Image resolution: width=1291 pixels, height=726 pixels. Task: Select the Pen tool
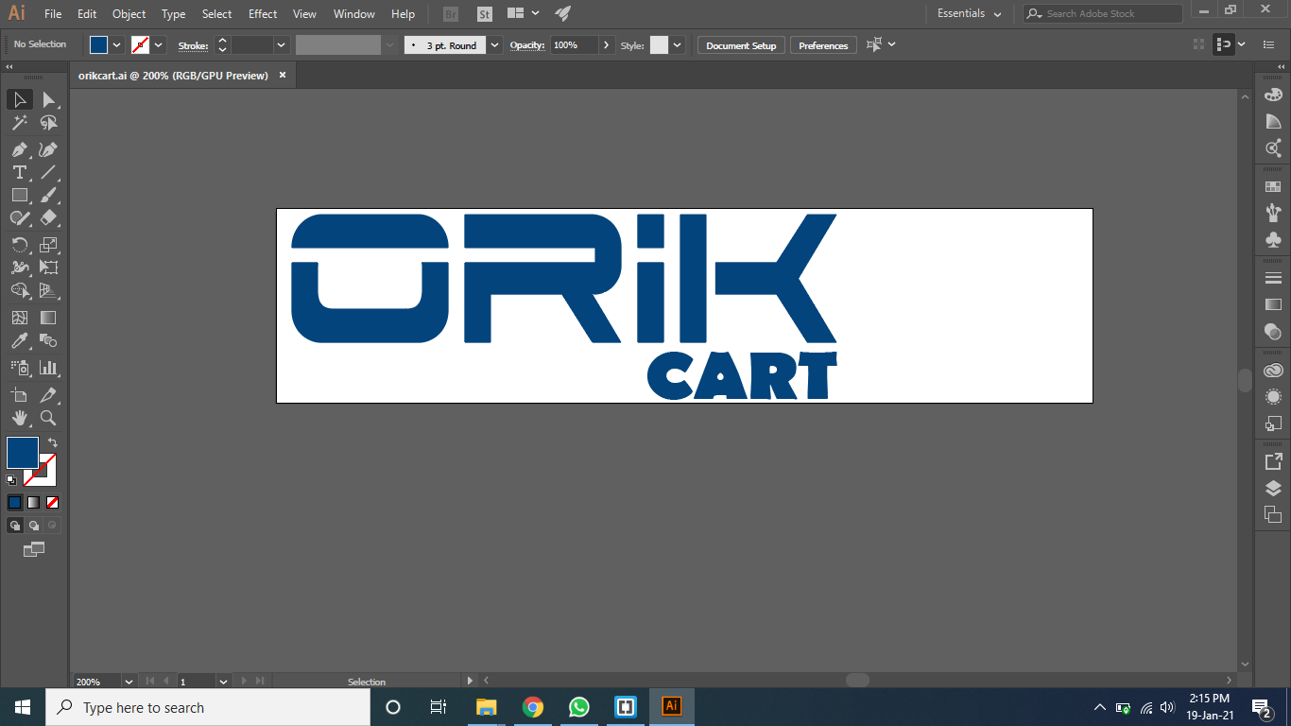pyautogui.click(x=19, y=149)
